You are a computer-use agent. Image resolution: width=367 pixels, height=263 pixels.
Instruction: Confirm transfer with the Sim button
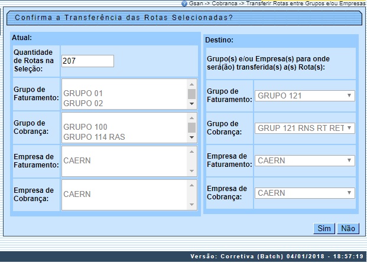click(324, 228)
